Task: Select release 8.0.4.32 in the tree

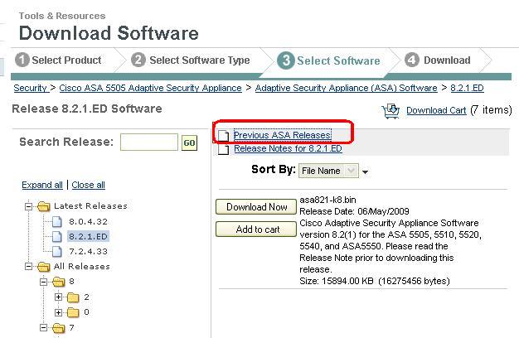Action: tap(88, 221)
